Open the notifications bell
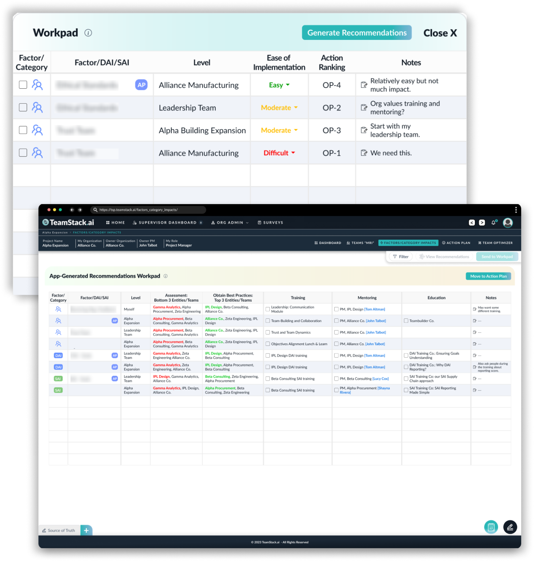Screen dimensions: 534x561 click(x=493, y=222)
